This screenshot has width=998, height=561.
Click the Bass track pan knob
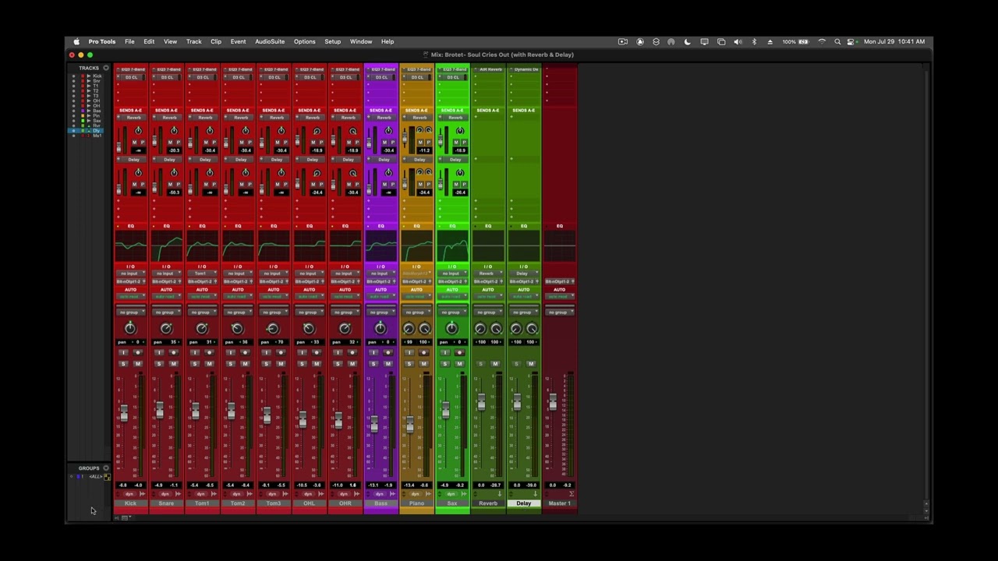pos(380,328)
